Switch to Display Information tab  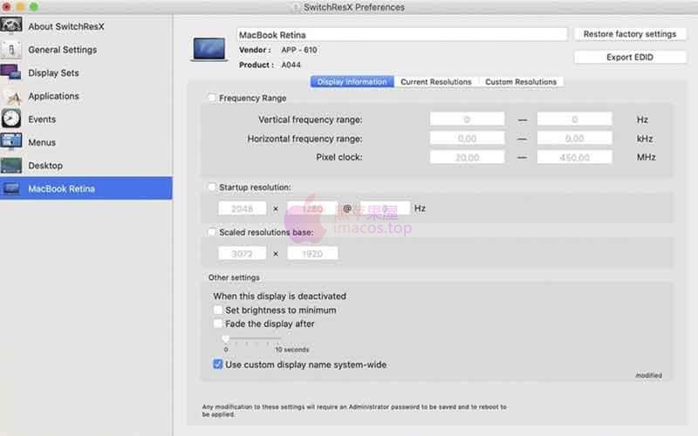352,82
